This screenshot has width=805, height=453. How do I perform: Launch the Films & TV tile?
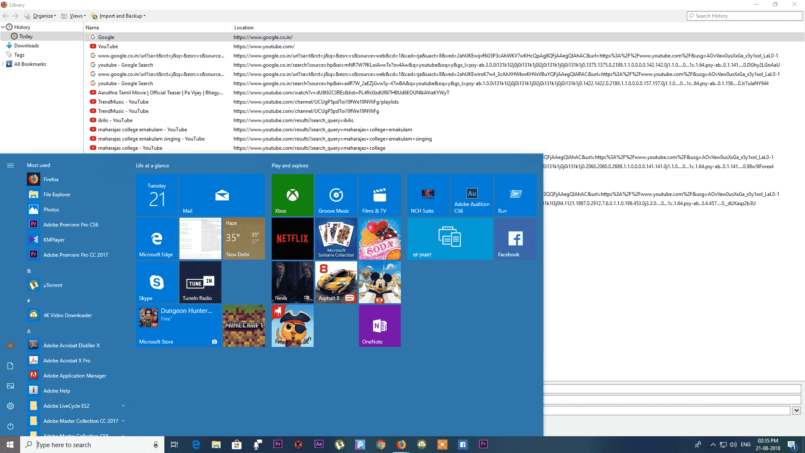coord(379,195)
